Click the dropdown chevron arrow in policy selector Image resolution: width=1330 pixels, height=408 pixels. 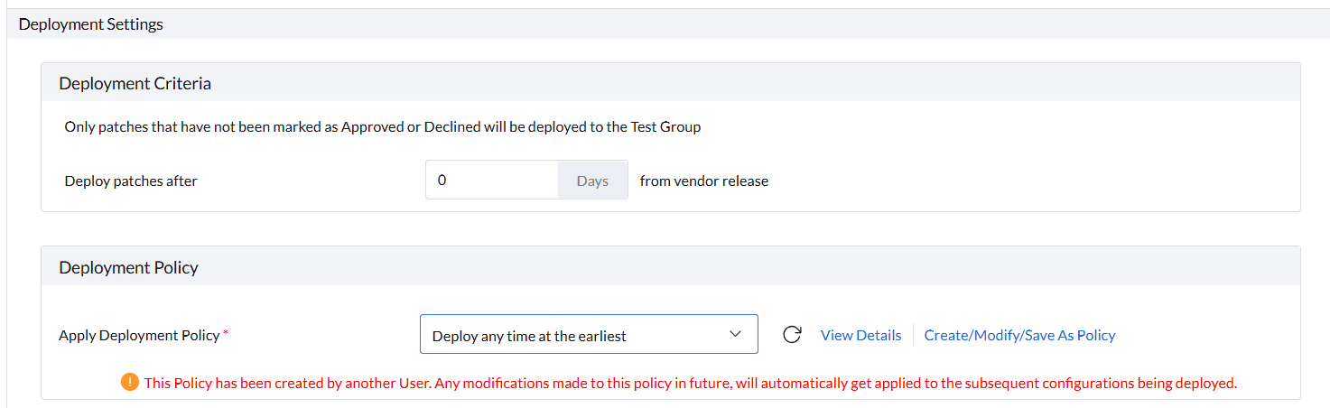(734, 335)
